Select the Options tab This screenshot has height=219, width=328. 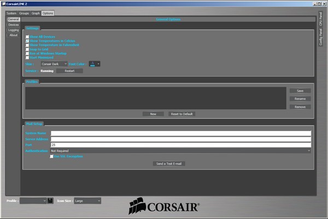[48, 13]
